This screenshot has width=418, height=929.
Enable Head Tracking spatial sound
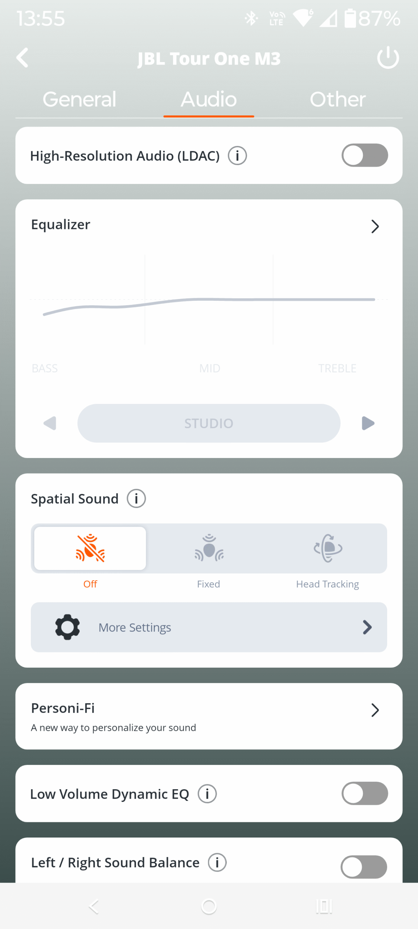pyautogui.click(x=328, y=548)
